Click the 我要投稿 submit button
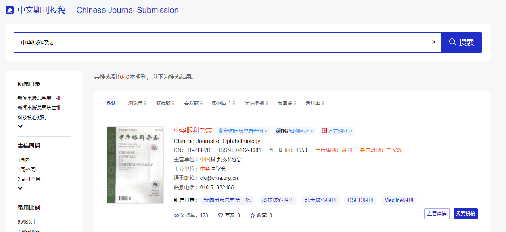The height and width of the screenshot is (232, 506). (466, 214)
